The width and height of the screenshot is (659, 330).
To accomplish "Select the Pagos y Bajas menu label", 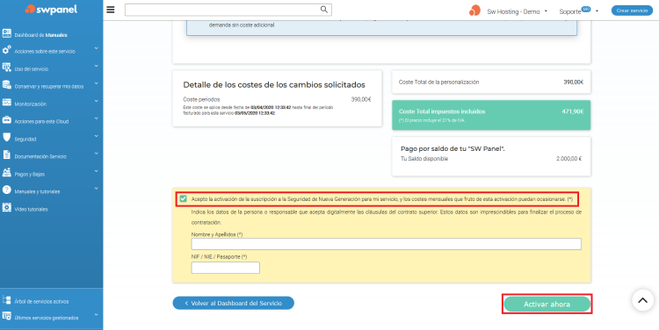I will pos(29,175).
